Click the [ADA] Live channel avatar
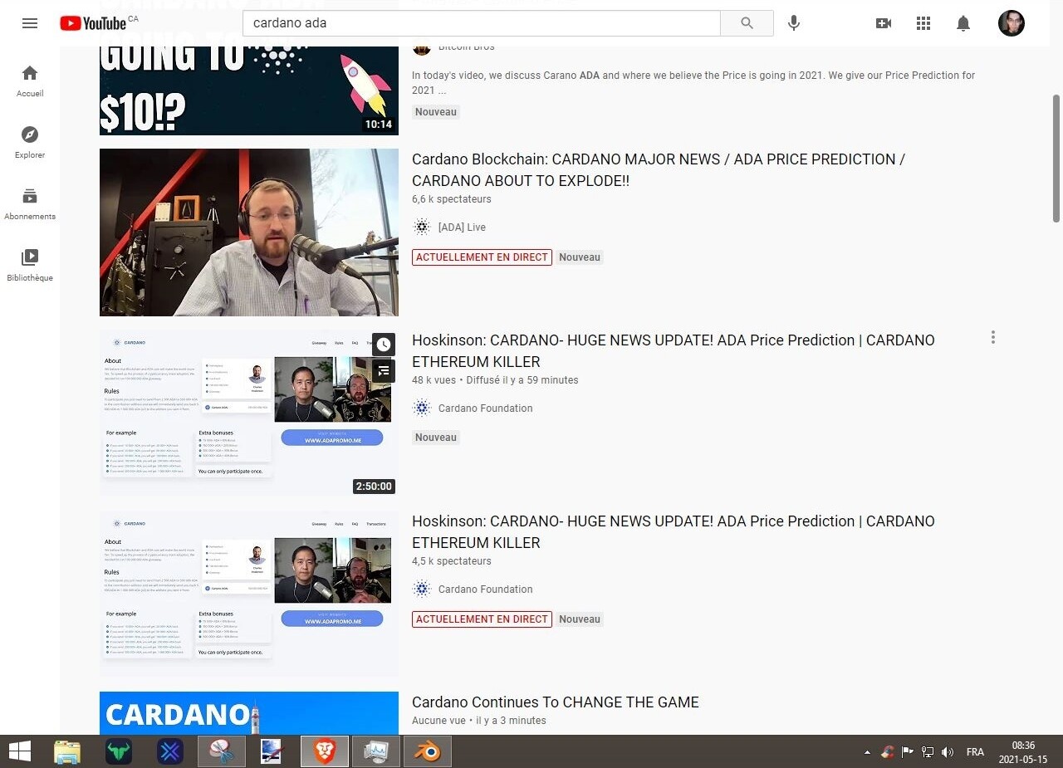The width and height of the screenshot is (1063, 768). coord(422,227)
